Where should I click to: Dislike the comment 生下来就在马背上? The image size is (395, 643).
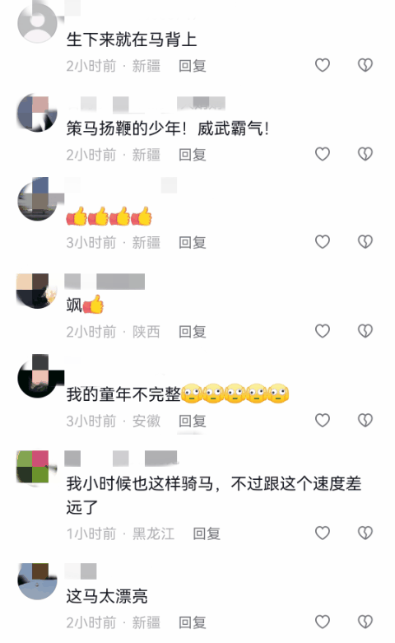pos(365,65)
